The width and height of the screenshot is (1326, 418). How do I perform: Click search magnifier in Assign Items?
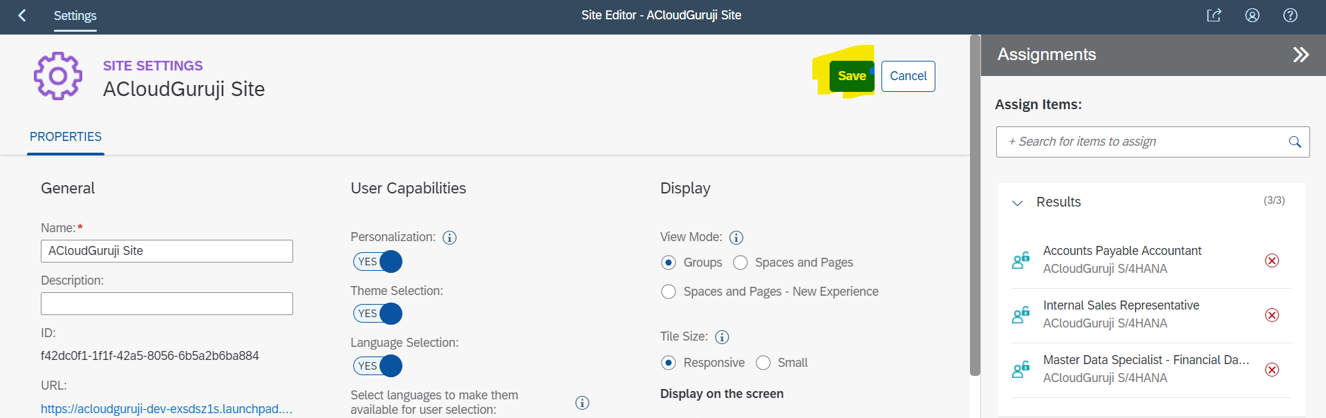click(x=1294, y=142)
